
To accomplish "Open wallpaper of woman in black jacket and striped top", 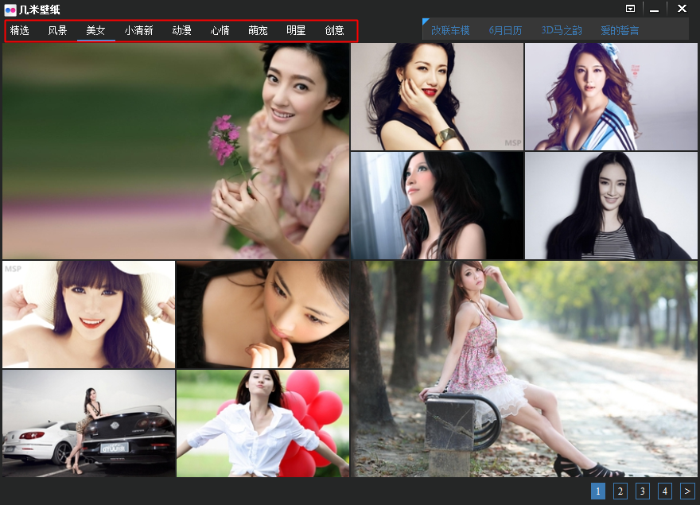I will [611, 205].
